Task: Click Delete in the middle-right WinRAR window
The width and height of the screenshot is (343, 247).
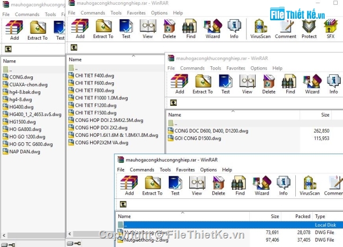Action: [269, 84]
